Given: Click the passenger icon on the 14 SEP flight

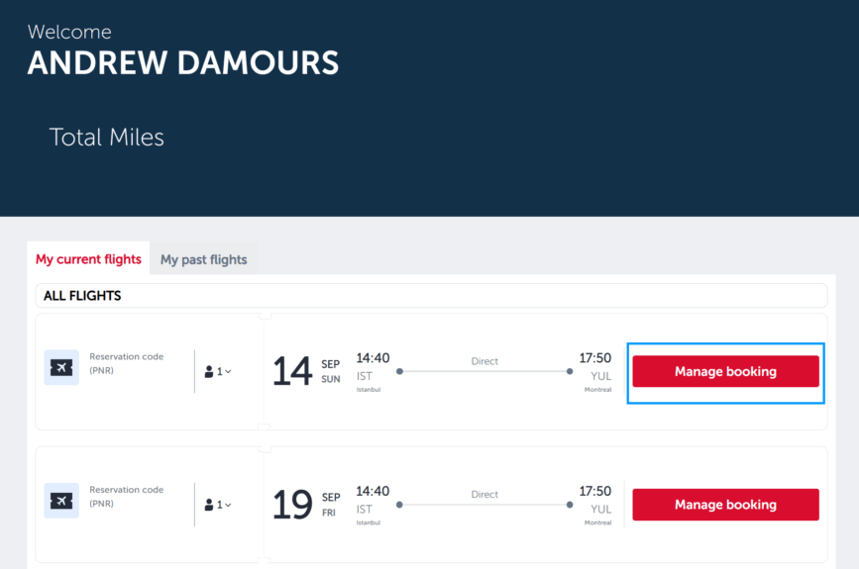Looking at the screenshot, I should tap(209, 371).
